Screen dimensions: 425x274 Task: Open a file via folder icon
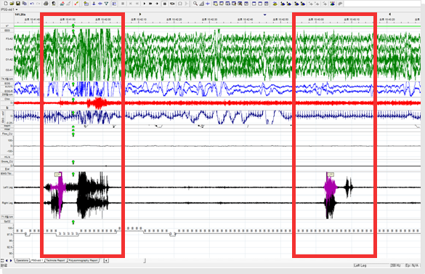coord(12,4)
